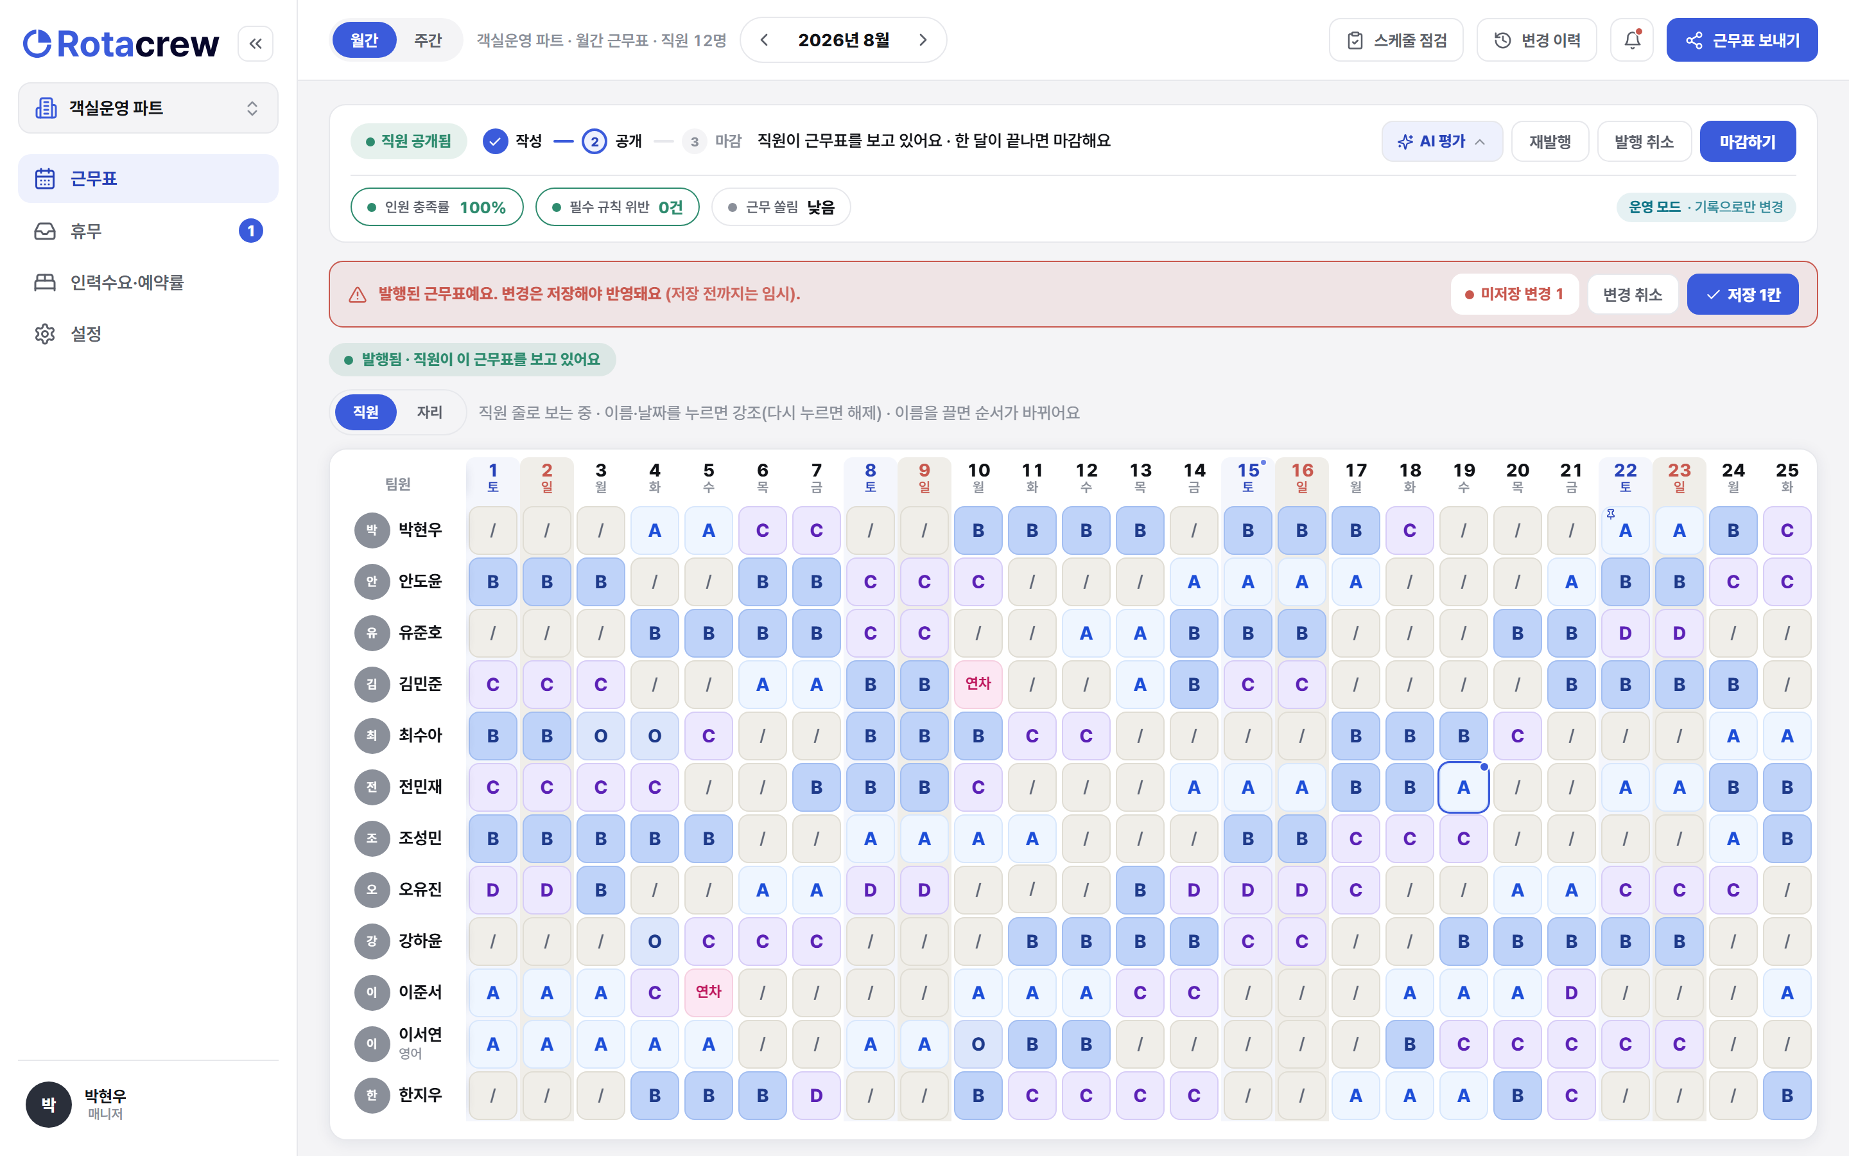Click the 2026년 8월 month label
Image resolution: width=1849 pixels, height=1156 pixels.
tap(844, 40)
